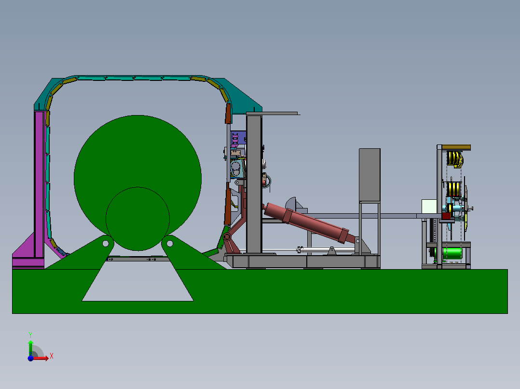Select the small inner circle of the roll

click(137, 219)
